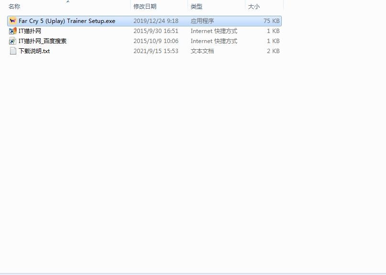Click the 75 KB size cell
The height and width of the screenshot is (275, 386).
[271, 21]
